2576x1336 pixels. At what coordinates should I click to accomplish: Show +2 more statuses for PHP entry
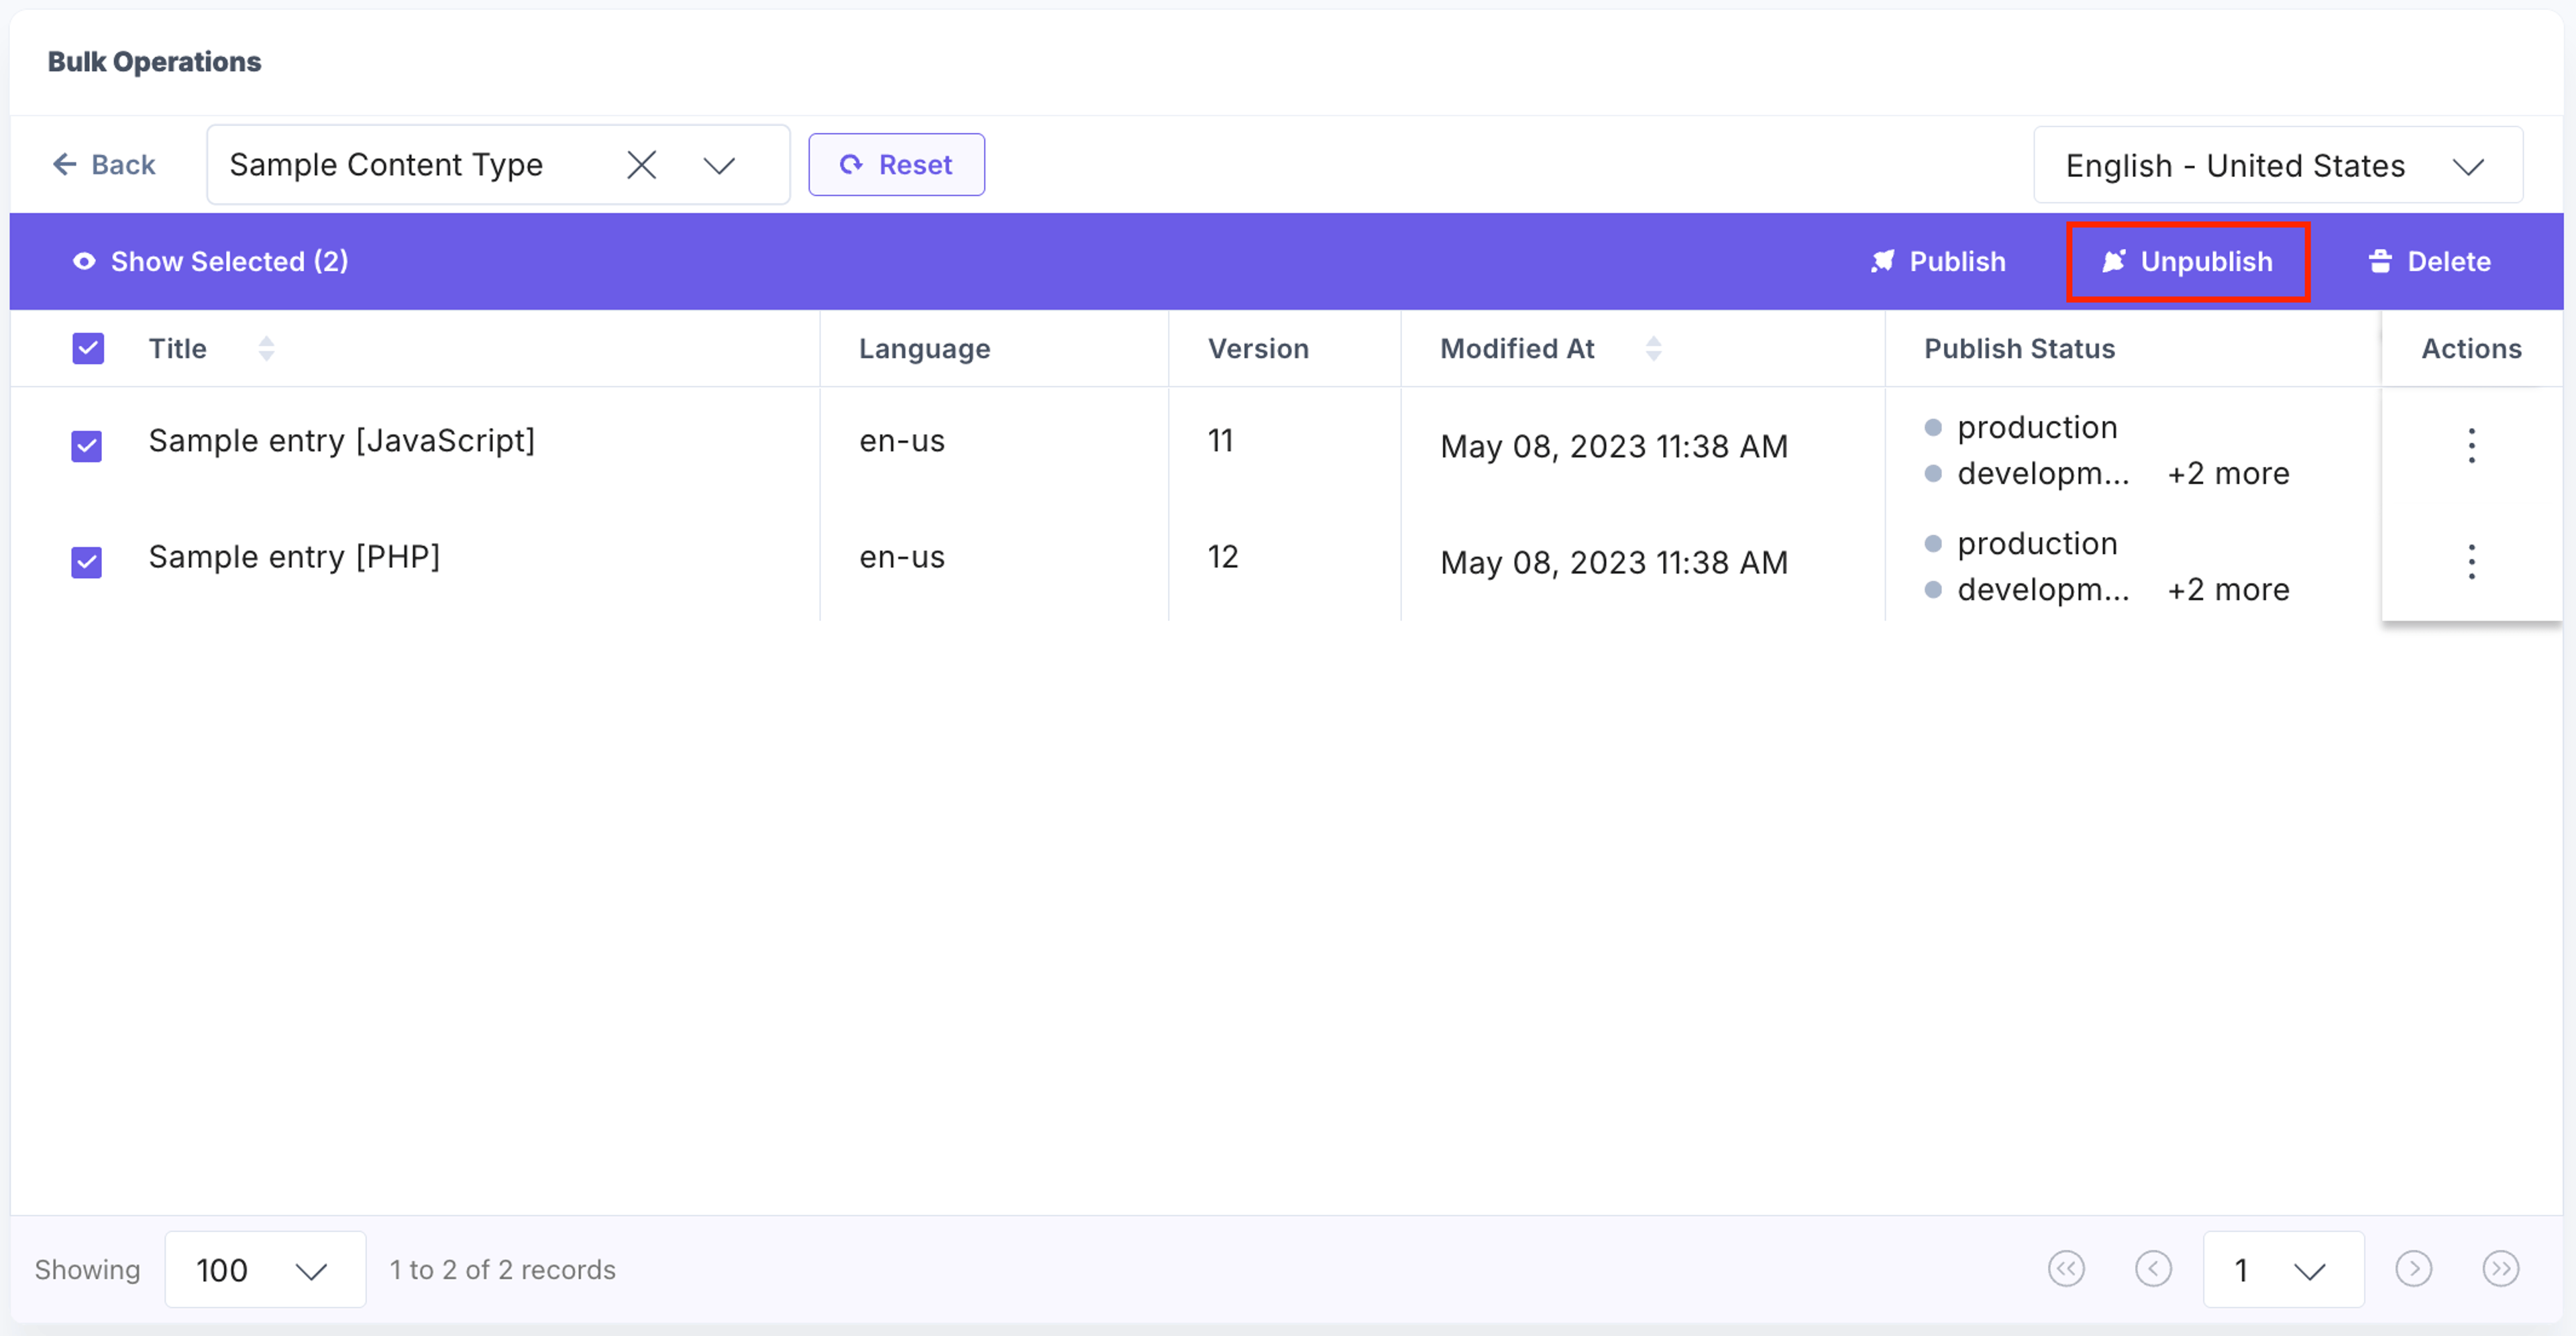point(2228,589)
